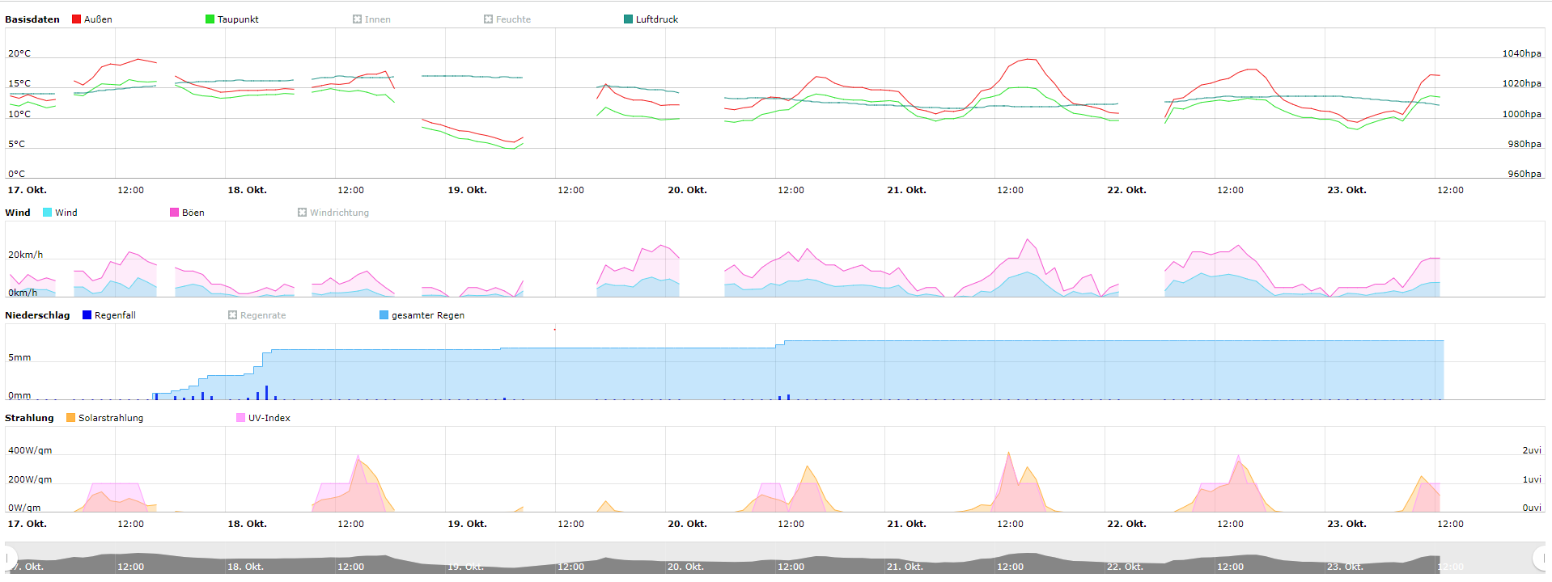Click the pink UV-Index legend color box
This screenshot has width=1552, height=582.
click(240, 418)
